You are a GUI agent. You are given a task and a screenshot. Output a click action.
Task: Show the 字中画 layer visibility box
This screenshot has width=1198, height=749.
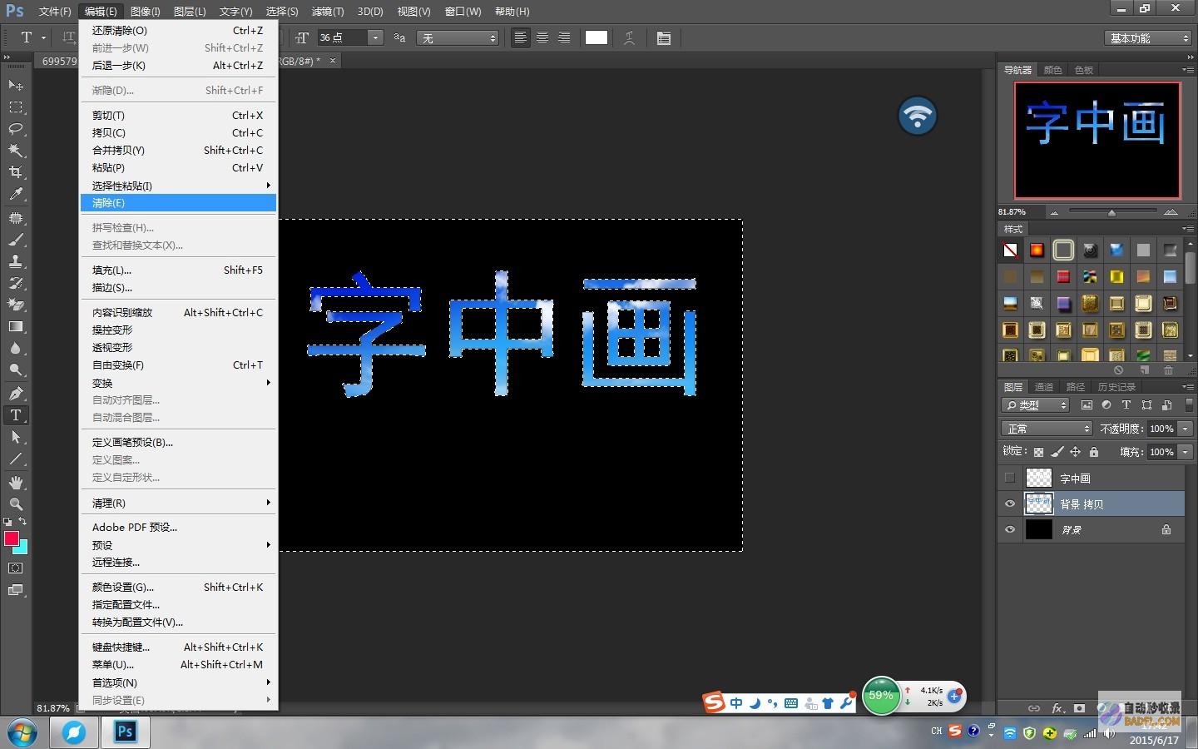click(x=1010, y=478)
